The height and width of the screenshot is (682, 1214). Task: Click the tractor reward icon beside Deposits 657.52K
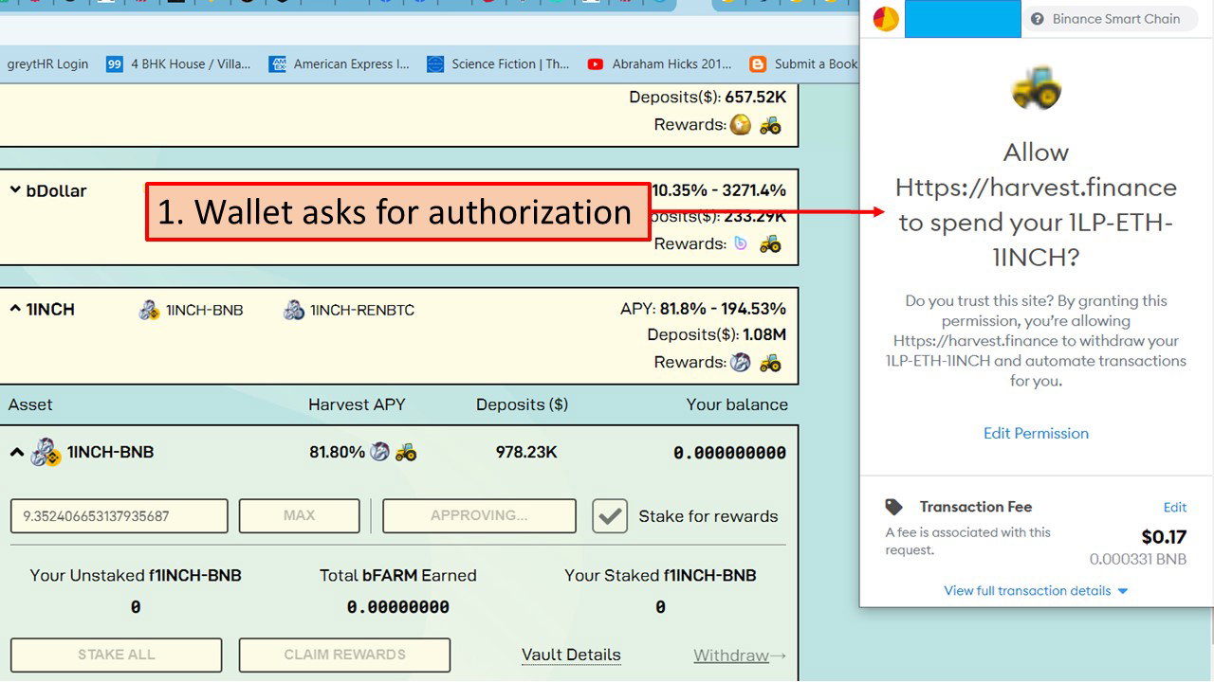pos(770,125)
